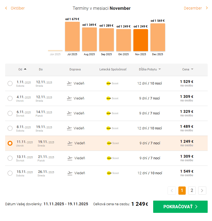Click the previous page left arrow
Viewport: 212px width, 221px height.
(x=172, y=191)
